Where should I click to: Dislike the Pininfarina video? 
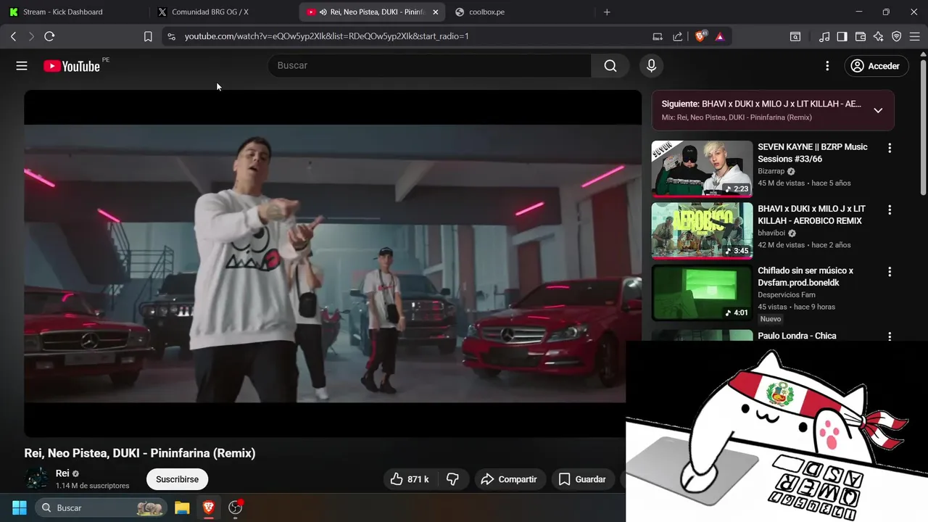click(x=452, y=479)
